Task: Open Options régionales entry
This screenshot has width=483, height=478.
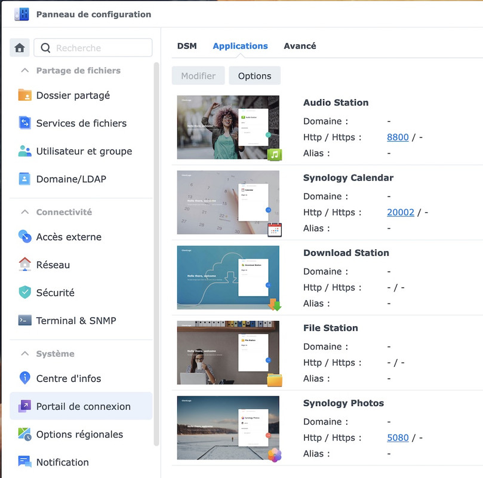Action: click(x=81, y=434)
